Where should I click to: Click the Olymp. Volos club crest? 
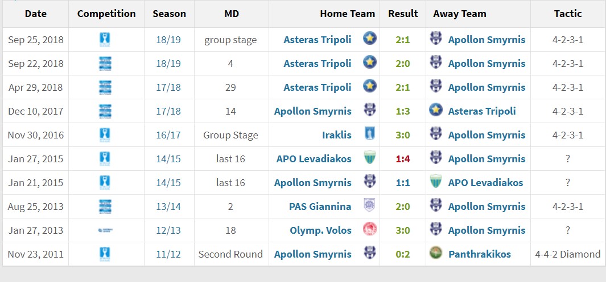(x=370, y=230)
